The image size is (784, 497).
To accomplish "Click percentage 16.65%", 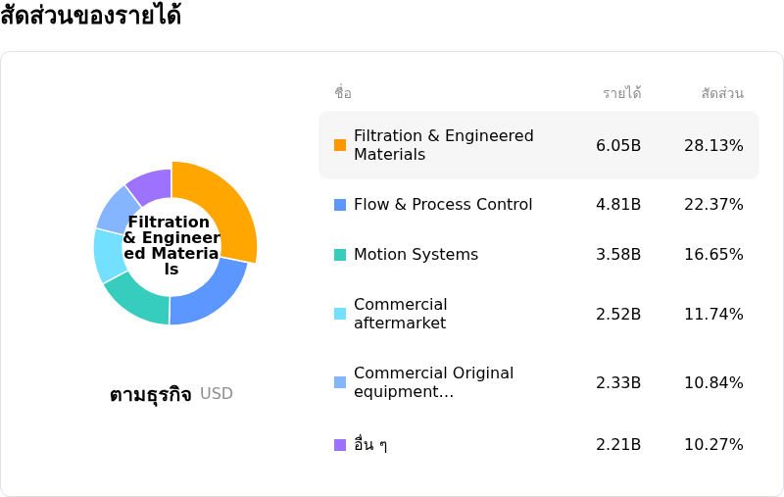I will click(713, 255).
